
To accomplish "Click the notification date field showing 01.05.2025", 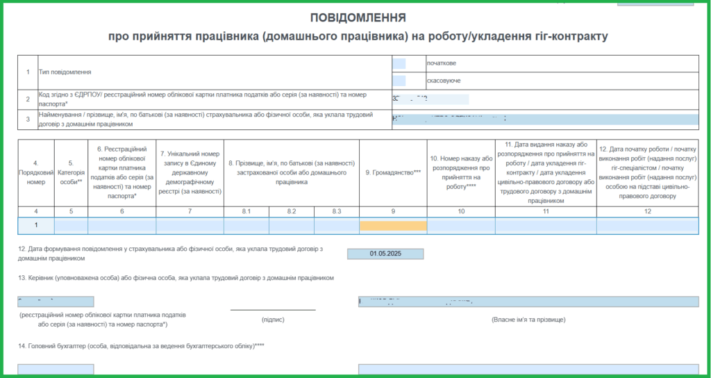I will (385, 254).
